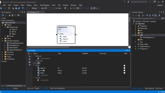
Task: Click the Home icon in Solution Explorer
Action: [x=139, y=16]
